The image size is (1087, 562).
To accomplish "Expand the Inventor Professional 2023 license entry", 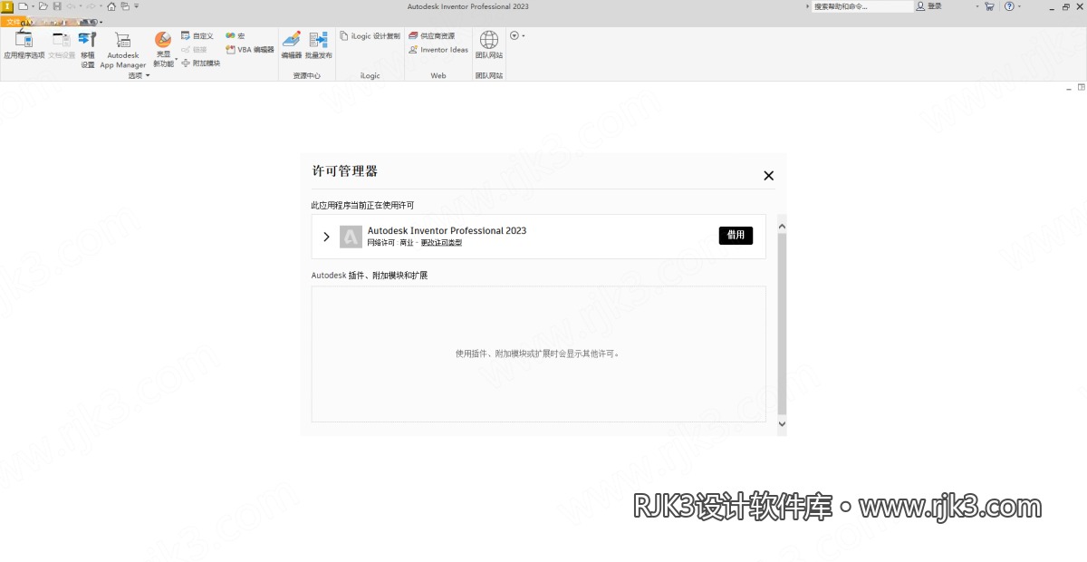I will point(327,237).
